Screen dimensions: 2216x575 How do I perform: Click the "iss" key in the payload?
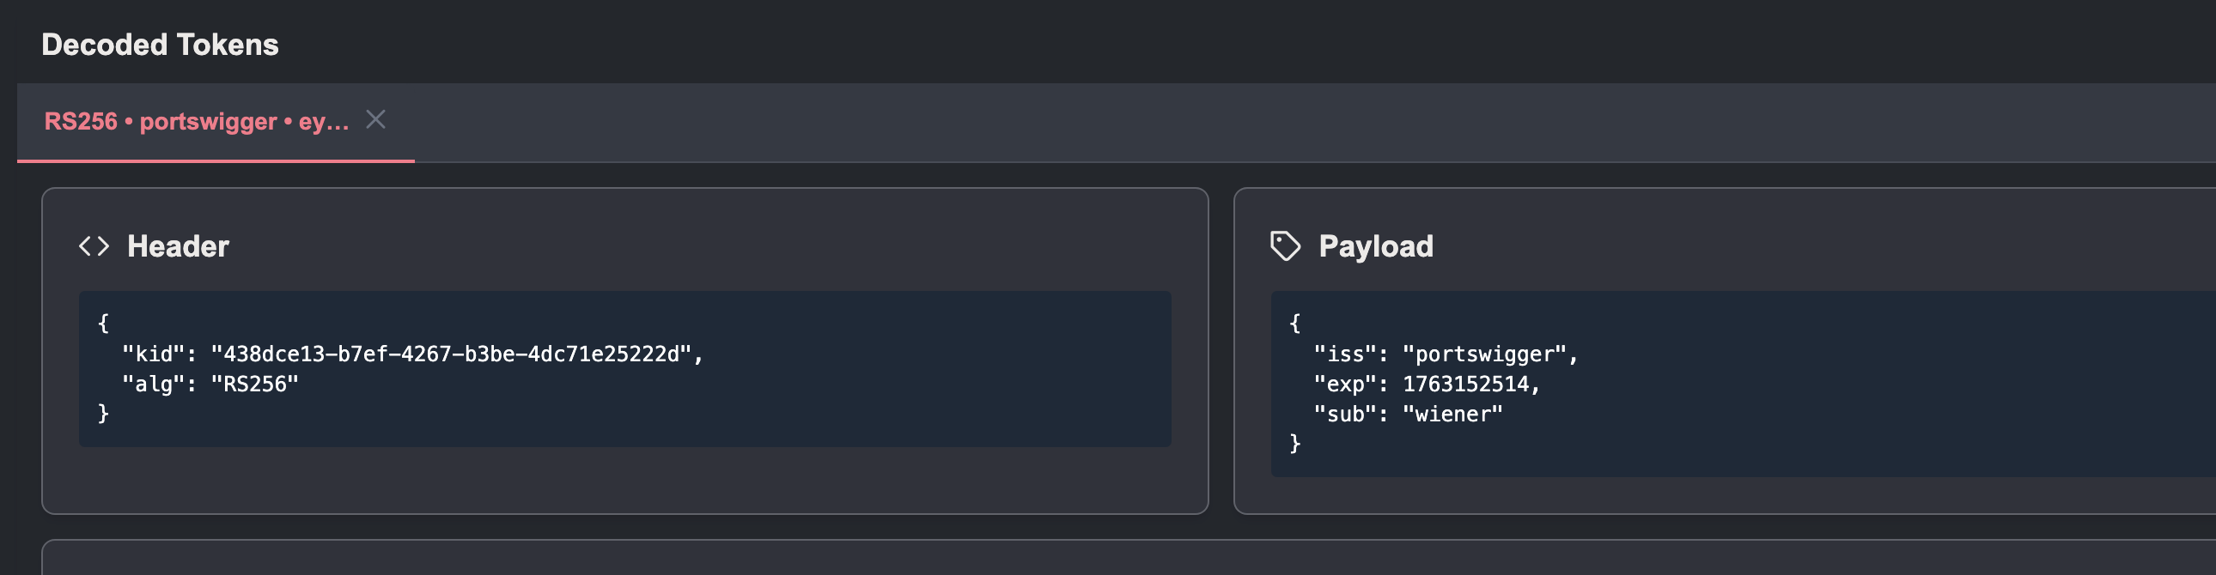pos(1344,354)
